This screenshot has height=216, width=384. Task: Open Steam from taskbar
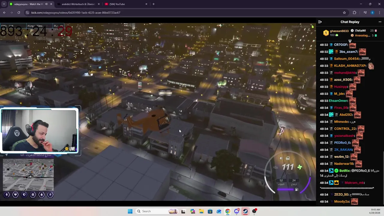tap(245, 211)
